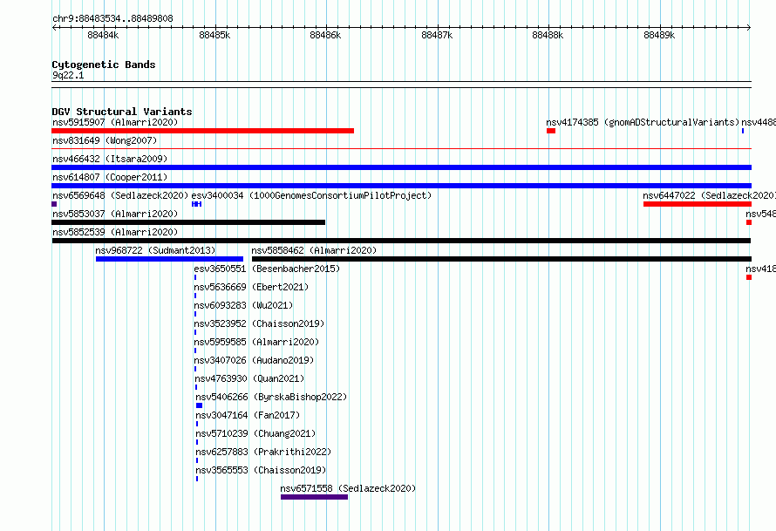Open nsv968722 (Sudmant2013) label
Screen dimensions: 776x531
click(155, 250)
